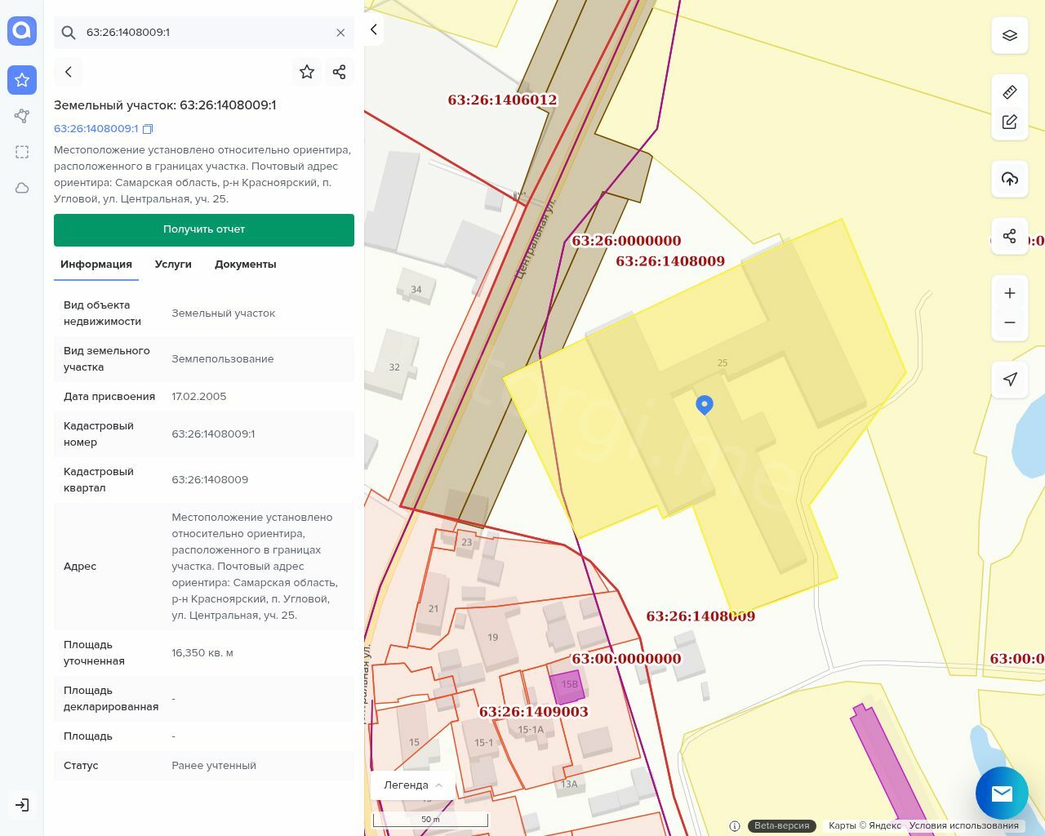Zoom out on the map

(1009, 322)
